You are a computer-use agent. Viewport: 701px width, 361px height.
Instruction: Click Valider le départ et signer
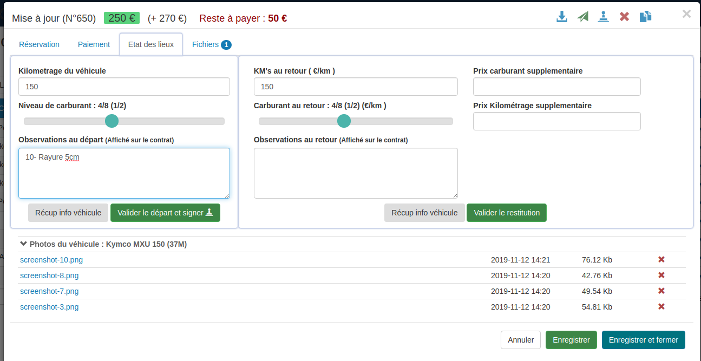(165, 213)
